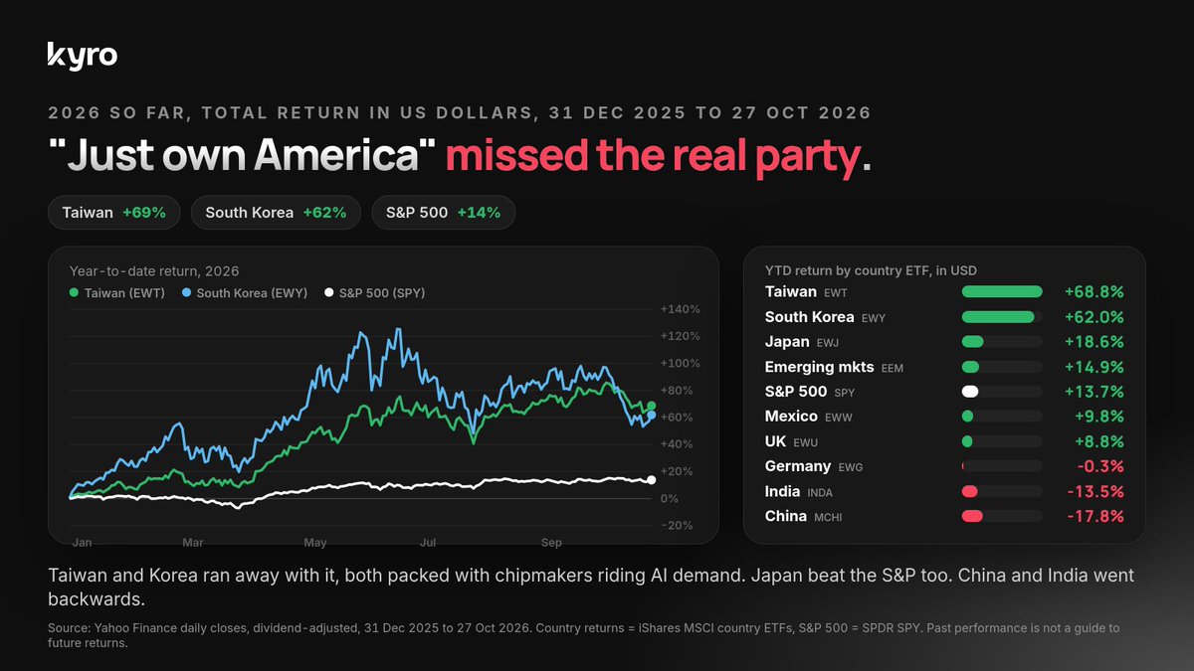Click the Mexico EWW +9.8% value

[x=1098, y=417]
